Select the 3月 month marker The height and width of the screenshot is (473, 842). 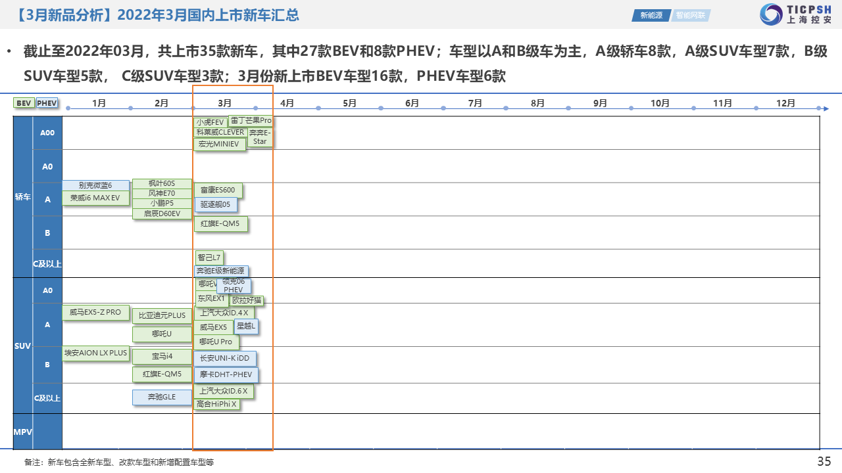224,103
